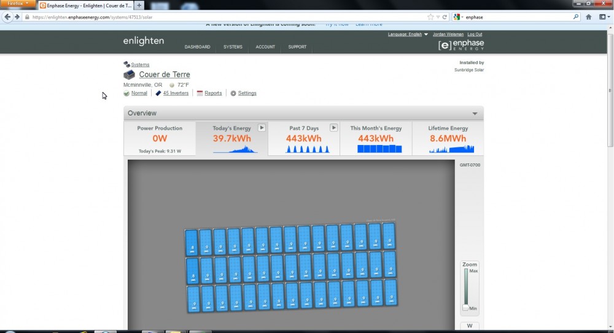Open a new tab with the plus button
The image size is (614, 333).
click(139, 6)
